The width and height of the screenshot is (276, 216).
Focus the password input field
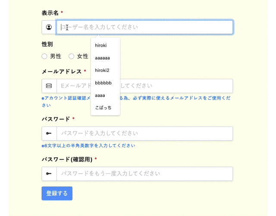coord(145,133)
